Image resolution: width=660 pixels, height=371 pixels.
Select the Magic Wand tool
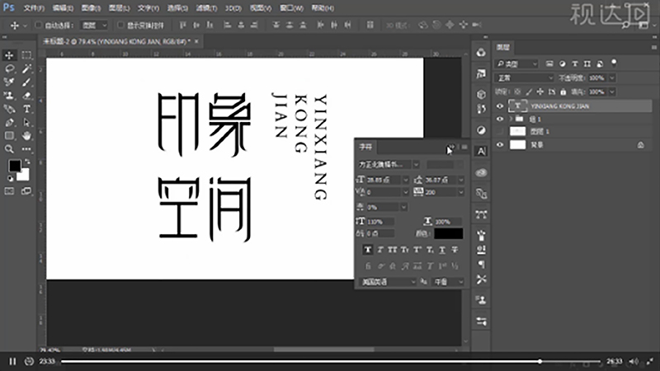26,68
